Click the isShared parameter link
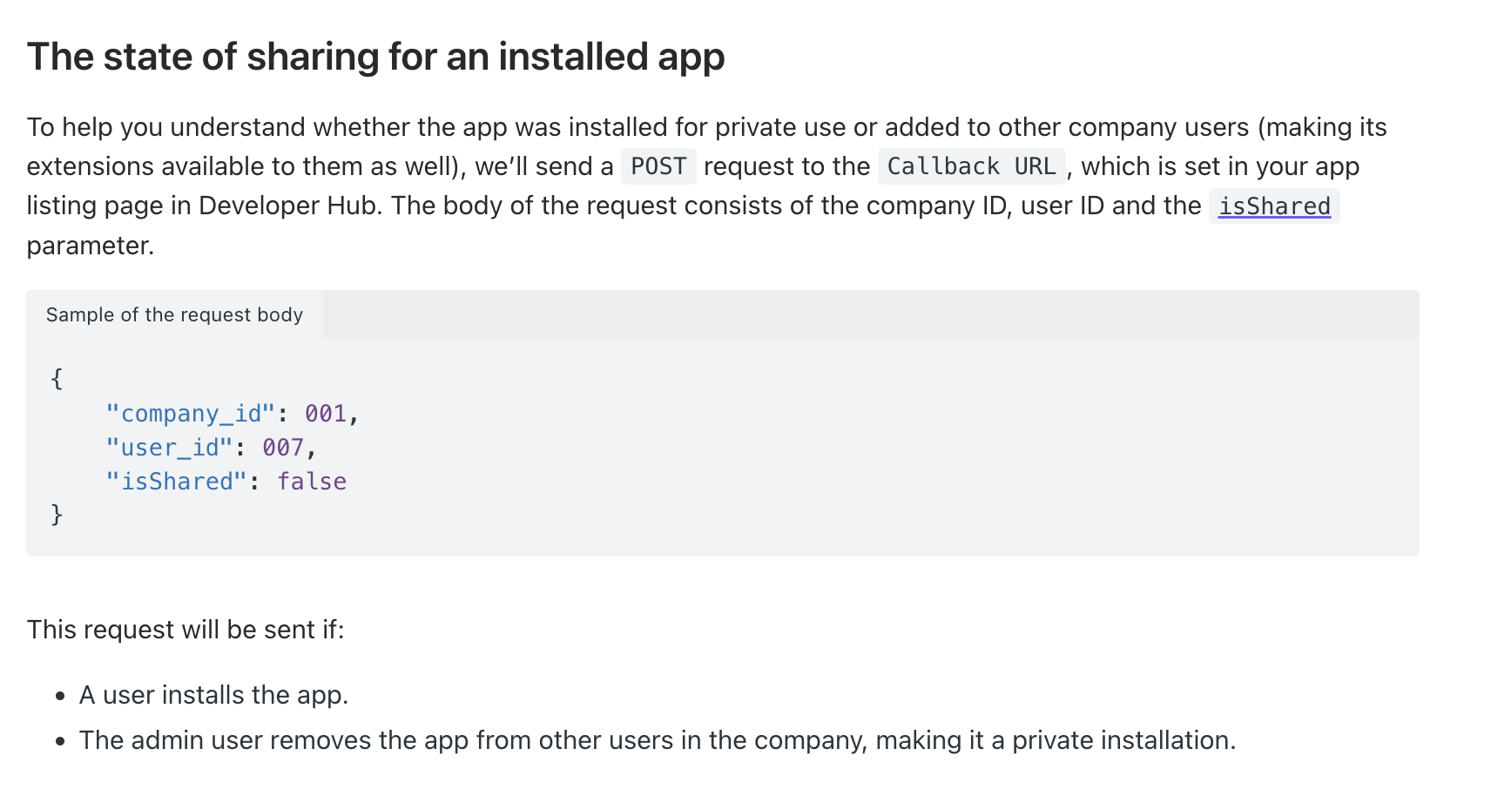This screenshot has width=1491, height=796. coord(1273,206)
